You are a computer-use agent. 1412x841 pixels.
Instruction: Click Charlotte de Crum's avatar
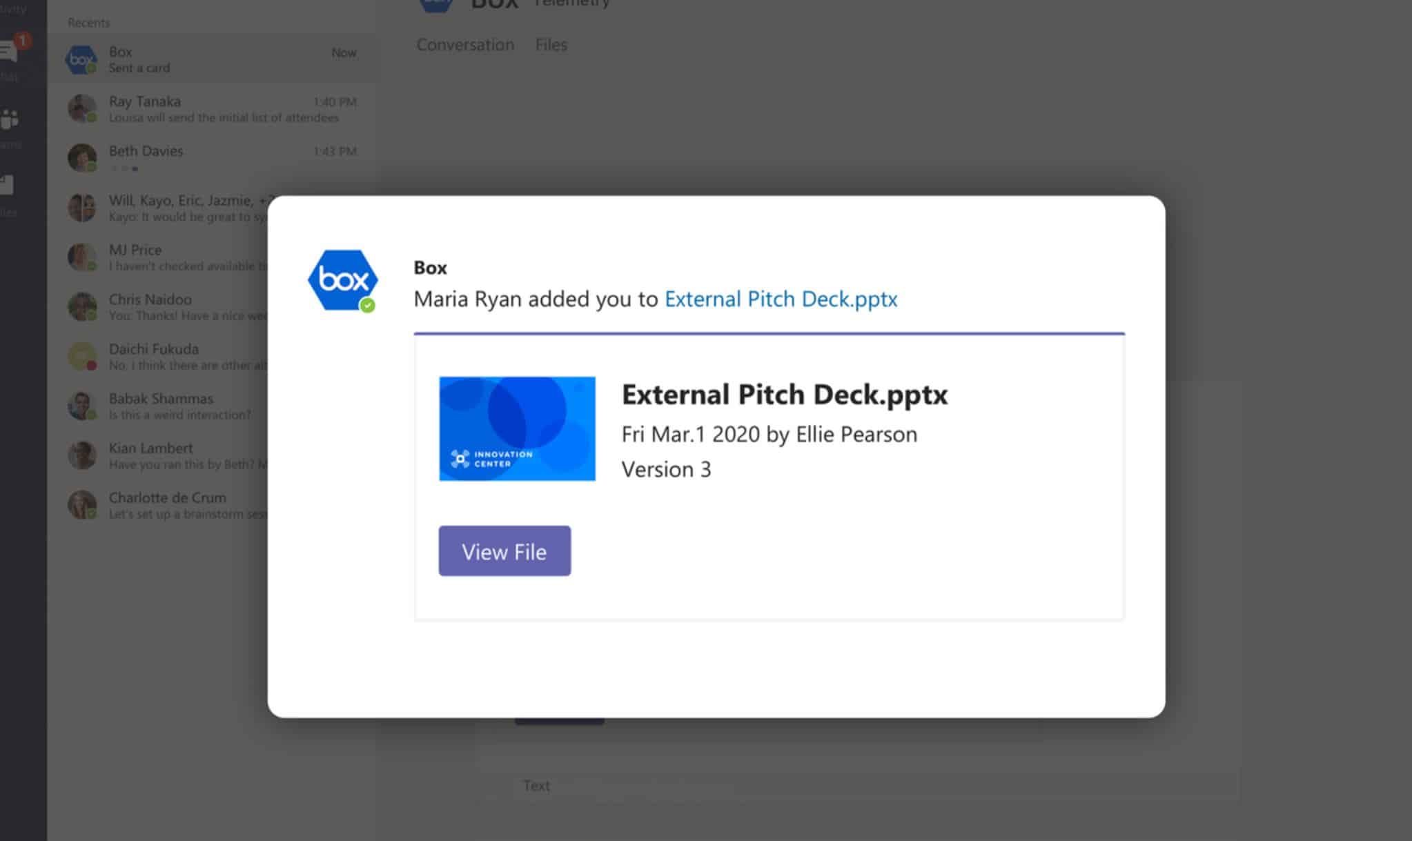click(x=82, y=506)
